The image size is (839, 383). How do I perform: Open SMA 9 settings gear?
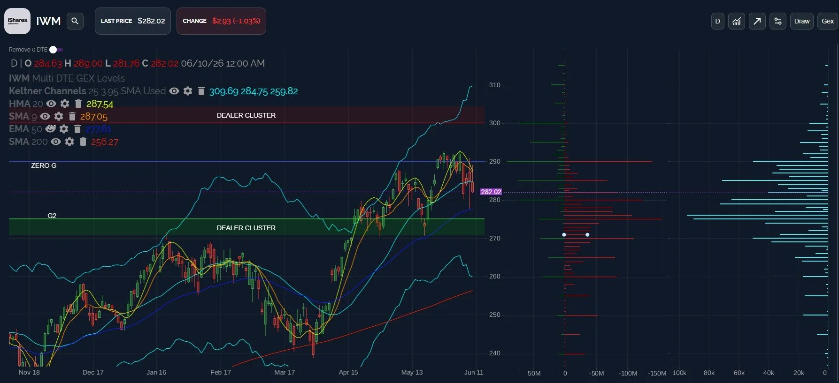[59, 116]
